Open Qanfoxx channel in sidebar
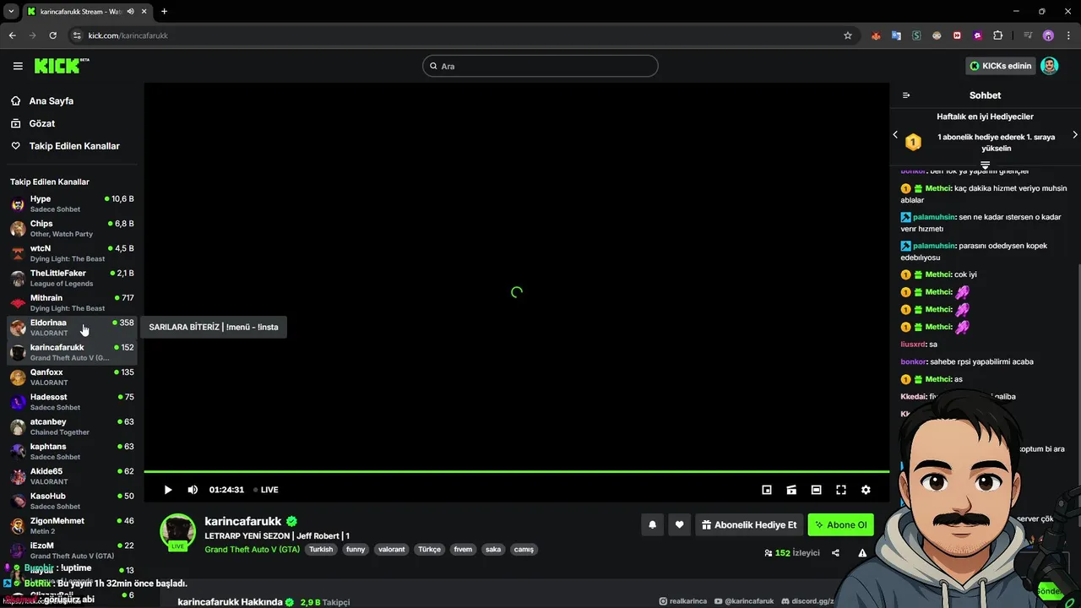The width and height of the screenshot is (1081, 608). click(x=72, y=377)
